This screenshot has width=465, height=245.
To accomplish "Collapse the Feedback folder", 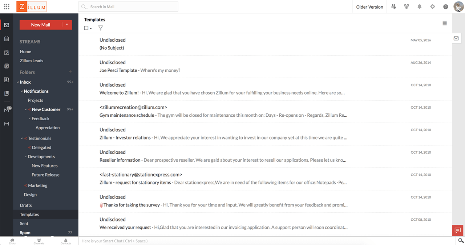I will coord(29,119).
